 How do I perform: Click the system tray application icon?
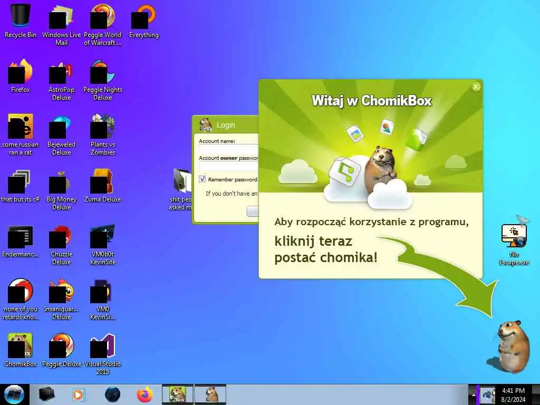(x=488, y=396)
